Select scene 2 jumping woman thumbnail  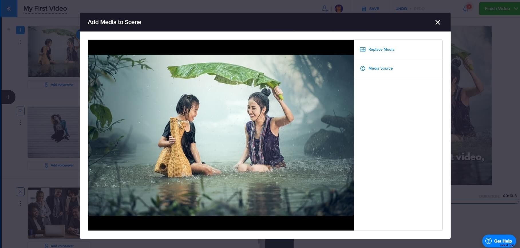[x=54, y=132]
